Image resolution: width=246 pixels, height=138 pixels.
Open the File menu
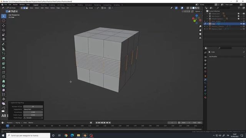(6, 5)
